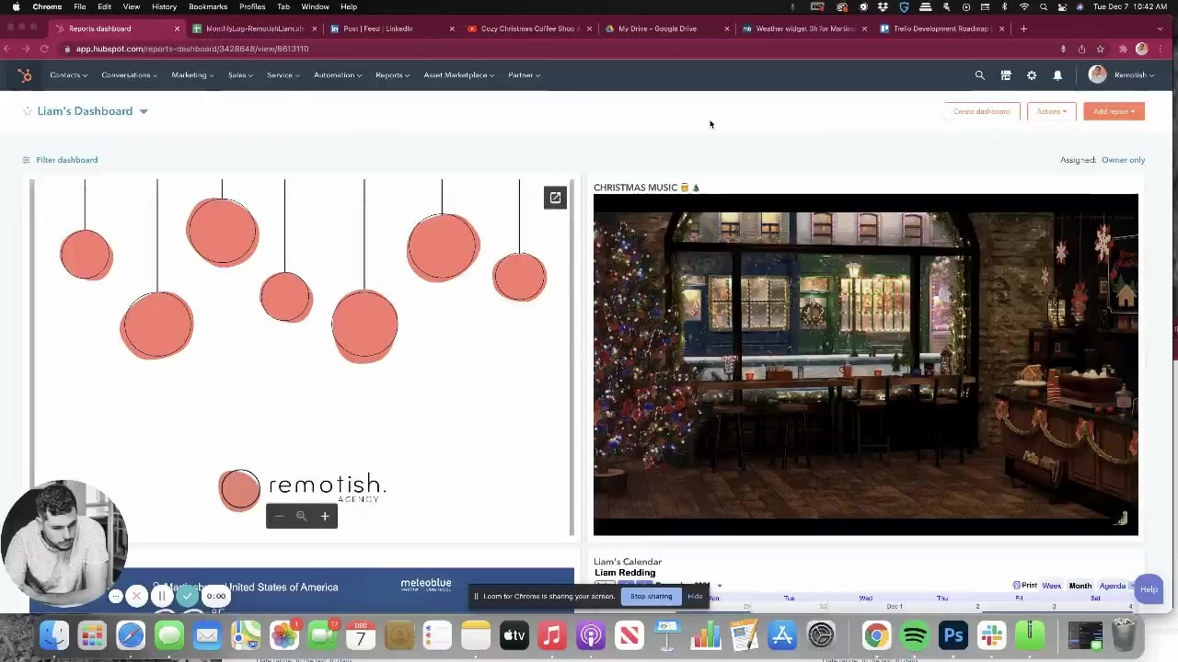Cancel Loom recording with X button
Image resolution: width=1178 pixels, height=662 pixels.
click(137, 596)
